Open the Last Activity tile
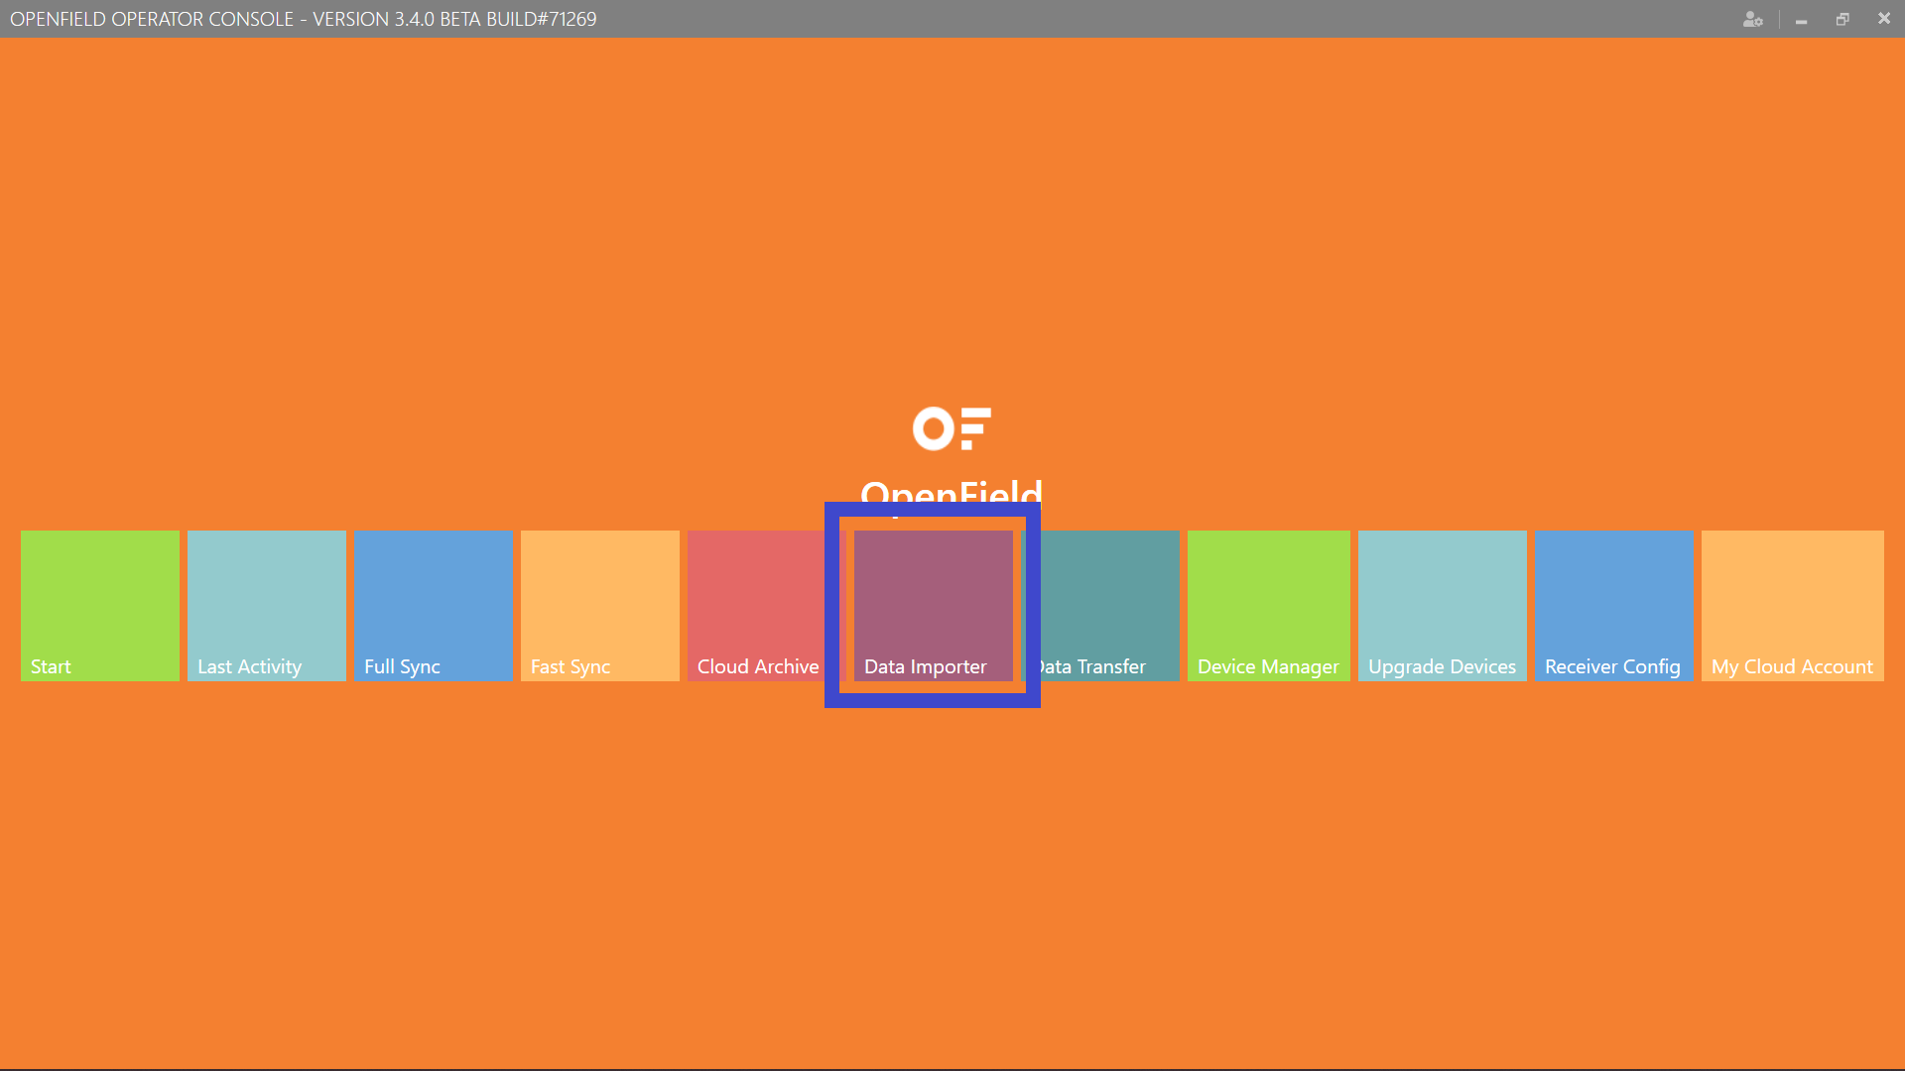The width and height of the screenshot is (1905, 1071). [267, 606]
